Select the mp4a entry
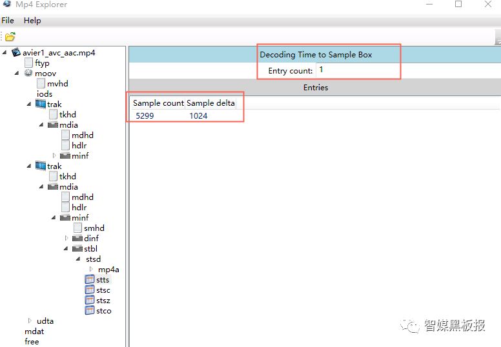 108,270
